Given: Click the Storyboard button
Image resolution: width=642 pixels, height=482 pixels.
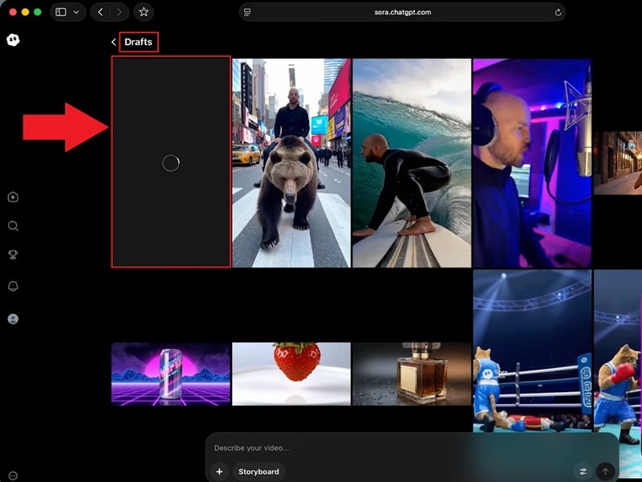Looking at the screenshot, I should pos(258,472).
